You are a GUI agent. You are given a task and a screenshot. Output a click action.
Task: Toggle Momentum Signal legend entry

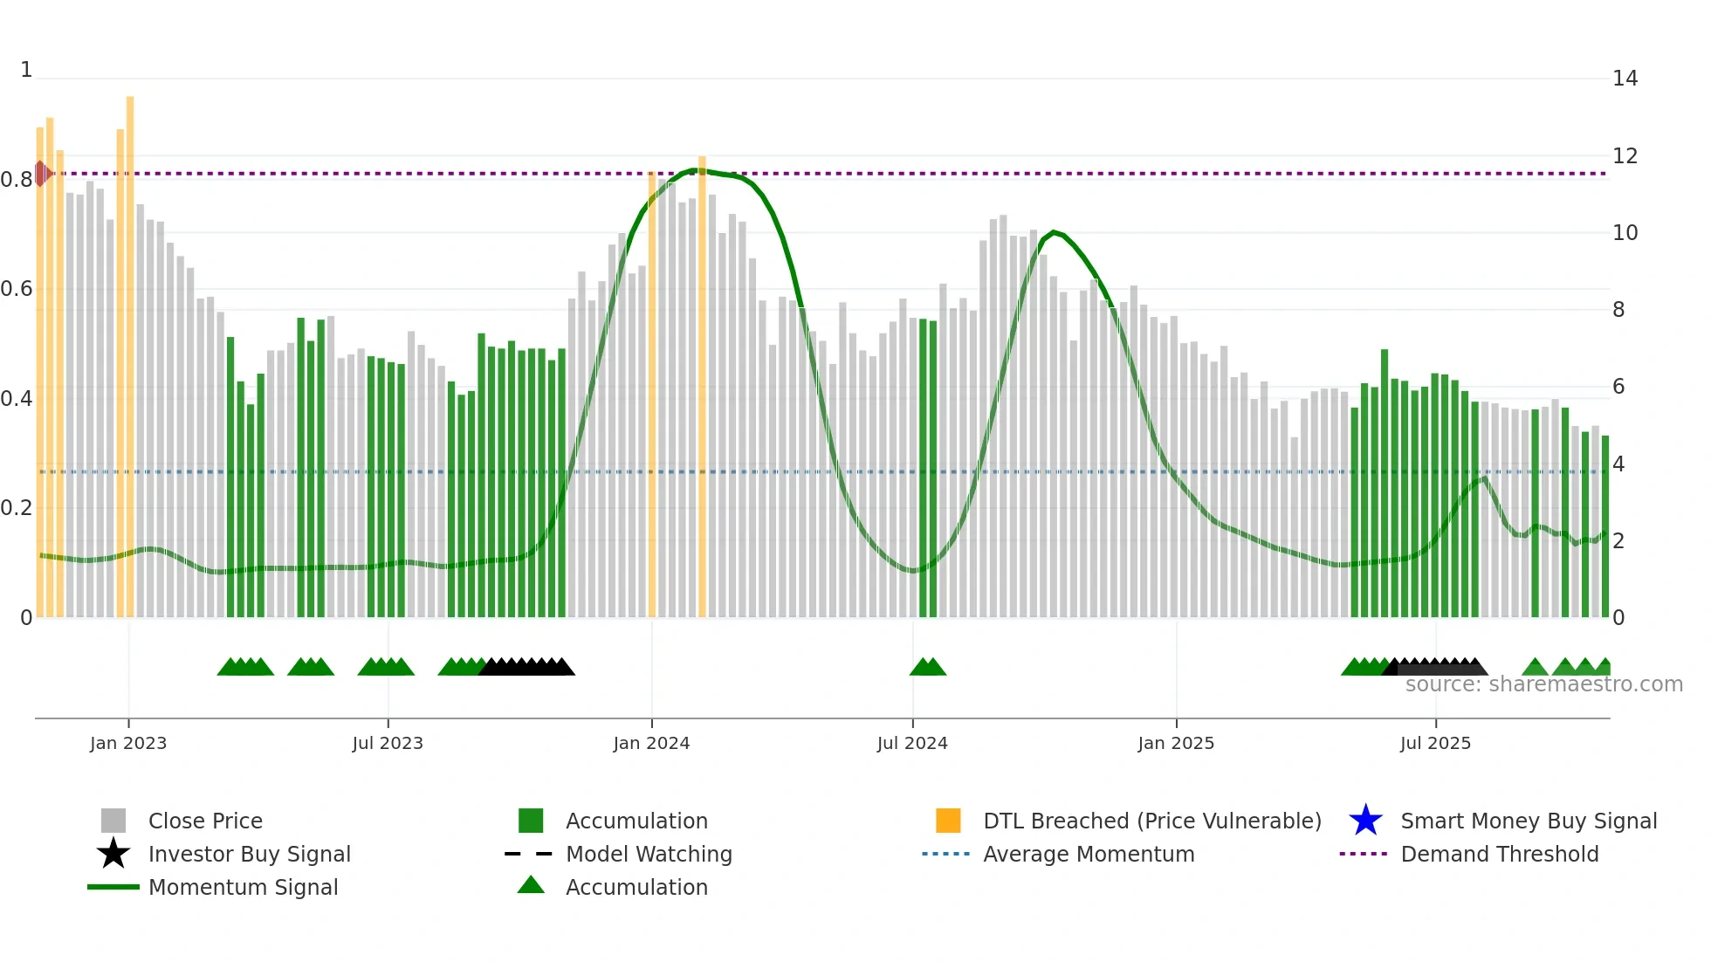point(243,887)
